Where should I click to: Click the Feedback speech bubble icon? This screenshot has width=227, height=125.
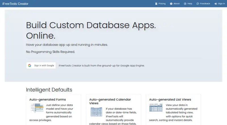point(198,4)
